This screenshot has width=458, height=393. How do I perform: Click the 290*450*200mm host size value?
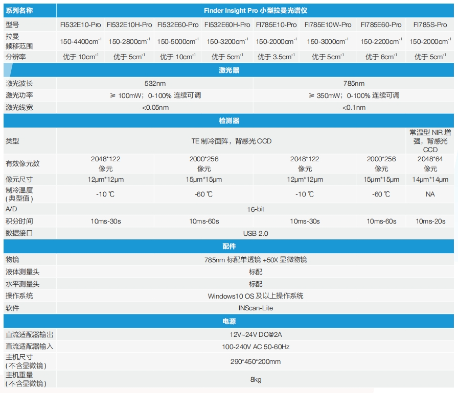tap(255, 361)
